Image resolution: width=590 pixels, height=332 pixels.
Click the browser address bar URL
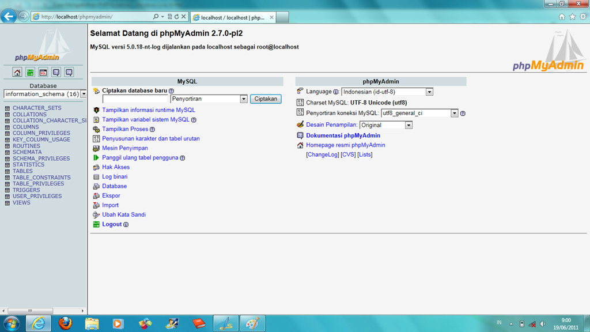(x=77, y=17)
